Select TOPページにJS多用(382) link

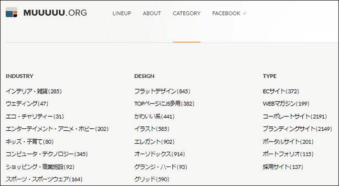164,103
